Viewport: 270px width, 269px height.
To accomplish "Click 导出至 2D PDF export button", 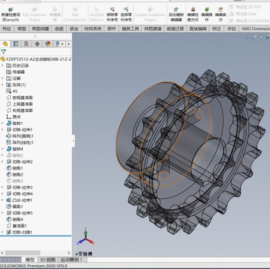I will (x=246, y=7).
